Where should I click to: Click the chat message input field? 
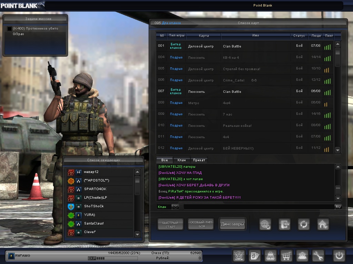point(259,207)
